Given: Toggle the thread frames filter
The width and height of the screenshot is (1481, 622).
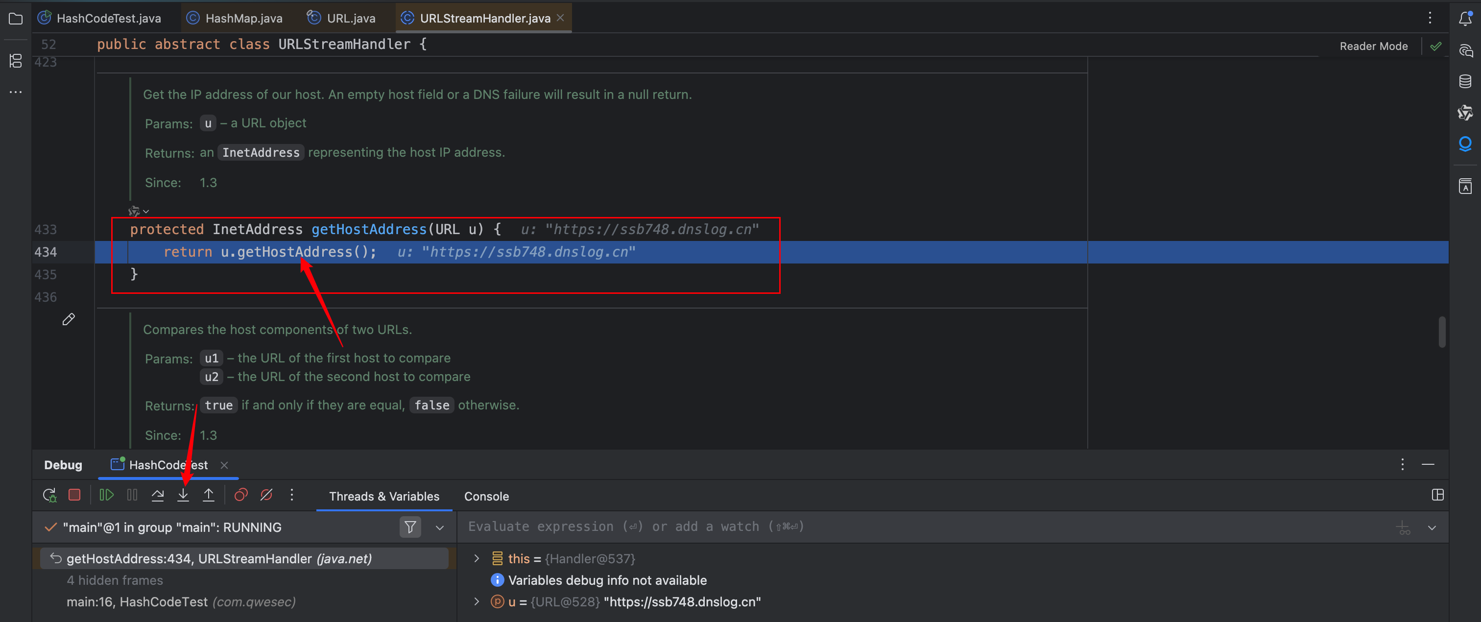Looking at the screenshot, I should pos(410,527).
